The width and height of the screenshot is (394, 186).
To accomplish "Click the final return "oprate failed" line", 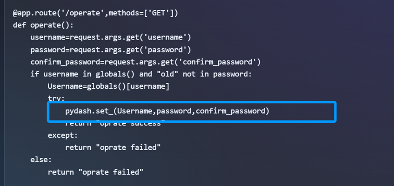I will click(95, 172).
